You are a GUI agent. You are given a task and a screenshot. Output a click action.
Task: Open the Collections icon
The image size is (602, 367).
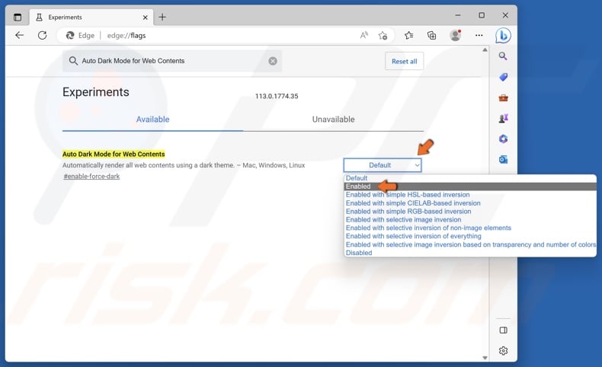point(431,35)
